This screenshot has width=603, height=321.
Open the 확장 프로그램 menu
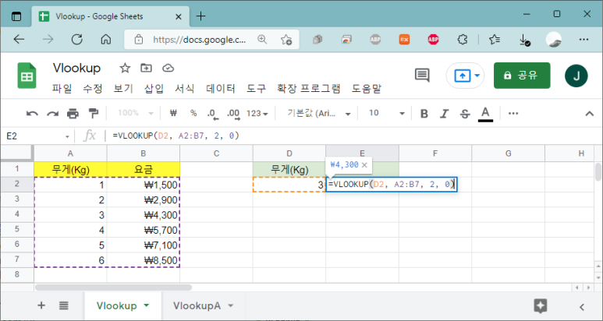point(309,89)
